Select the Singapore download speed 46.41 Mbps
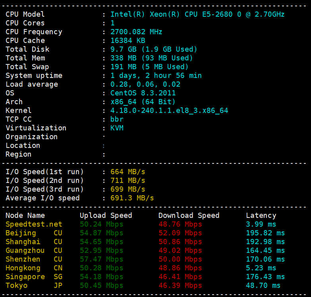This screenshot has width=311, height=297. point(180,277)
